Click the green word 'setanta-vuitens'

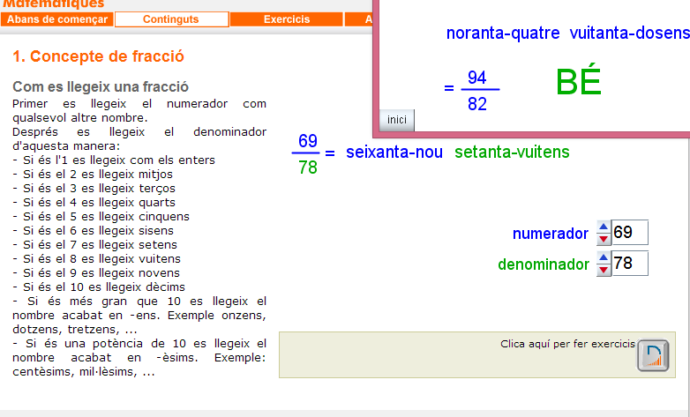pos(512,153)
